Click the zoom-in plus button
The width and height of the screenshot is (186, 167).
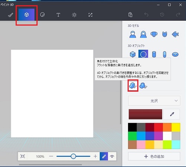click(95, 156)
